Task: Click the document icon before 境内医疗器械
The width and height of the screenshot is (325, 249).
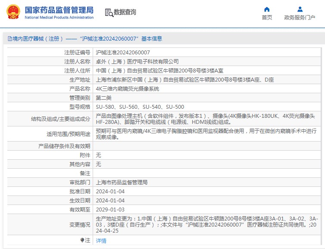Action: pyautogui.click(x=10, y=38)
